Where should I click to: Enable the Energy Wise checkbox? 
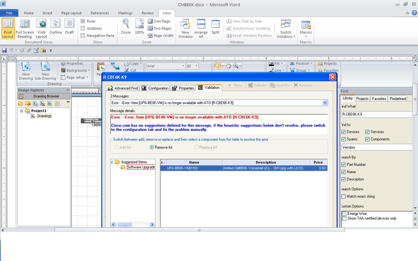(x=344, y=214)
